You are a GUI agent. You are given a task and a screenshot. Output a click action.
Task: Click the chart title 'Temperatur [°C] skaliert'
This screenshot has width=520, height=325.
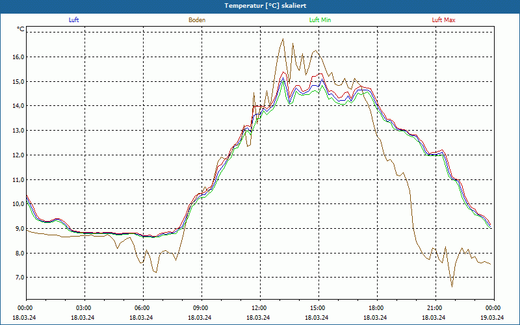tap(265, 6)
